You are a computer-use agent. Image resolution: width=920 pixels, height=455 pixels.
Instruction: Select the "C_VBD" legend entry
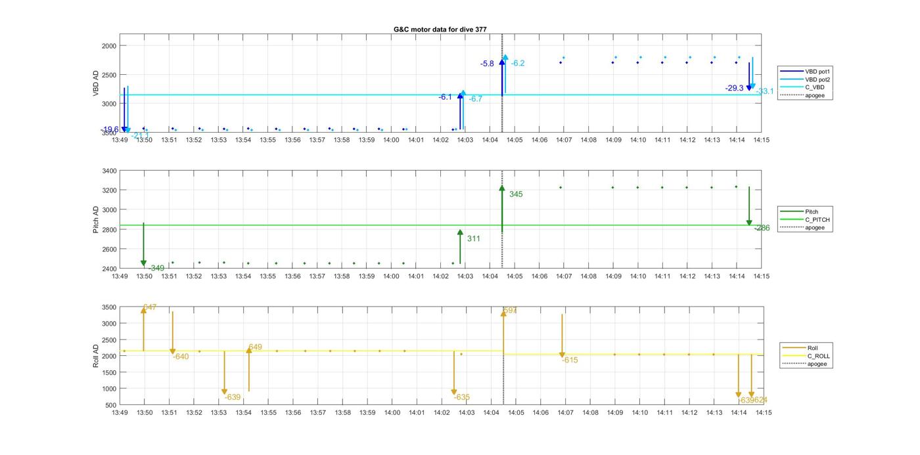801,87
